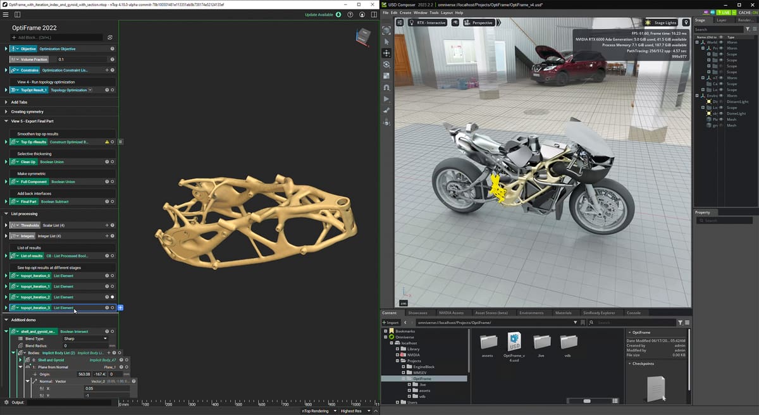Click the Update Available link in nTop

click(319, 14)
